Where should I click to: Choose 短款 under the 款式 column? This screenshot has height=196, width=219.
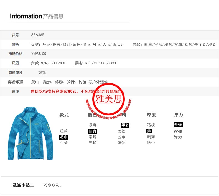tap(64, 131)
